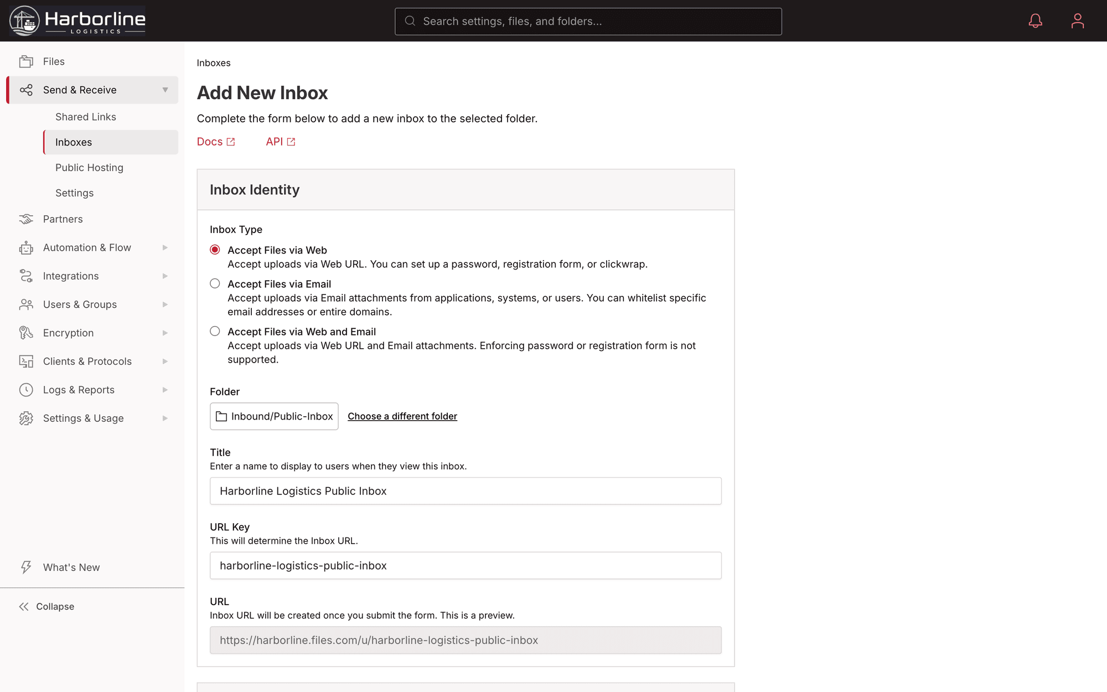
Task: Click the Inbox Identity section header
Action: pyautogui.click(x=465, y=190)
